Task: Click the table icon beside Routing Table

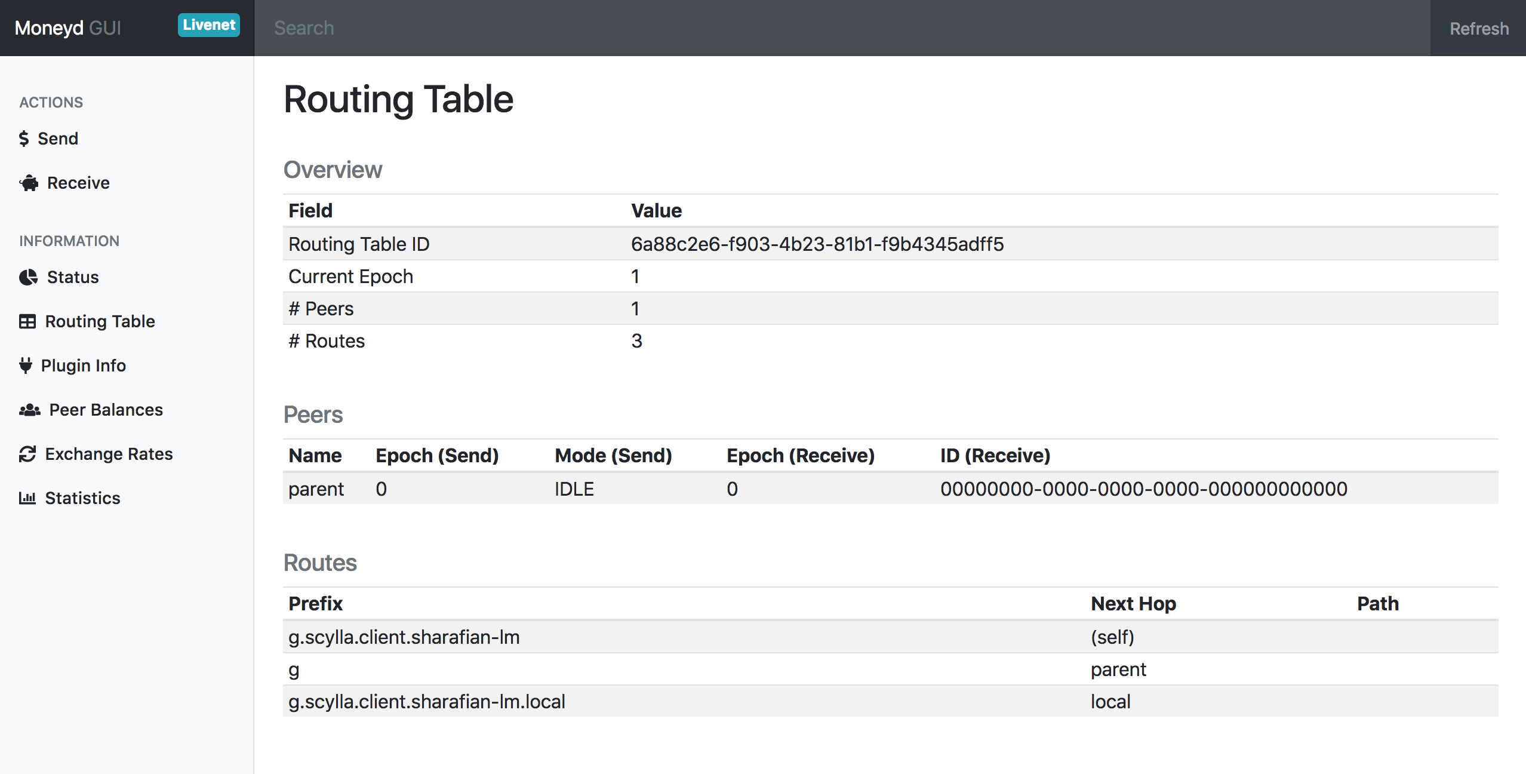Action: pos(27,321)
